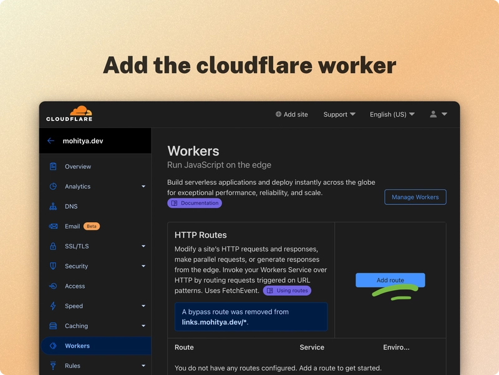Open the Using routes link

tap(287, 291)
